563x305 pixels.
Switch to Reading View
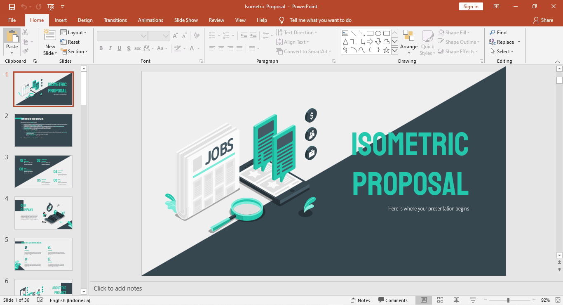[x=456, y=300]
